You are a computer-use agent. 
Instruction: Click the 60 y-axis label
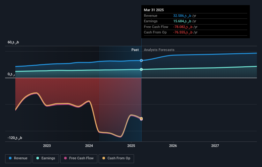pyautogui.click(x=13, y=42)
